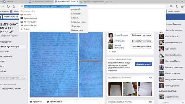Screen dimensions: 185x104
Task: Open third recent group photo thumbnail
Action: point(145,89)
